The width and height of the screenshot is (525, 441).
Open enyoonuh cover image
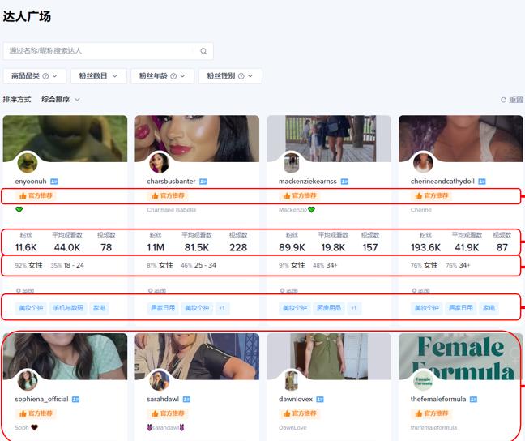click(66, 139)
